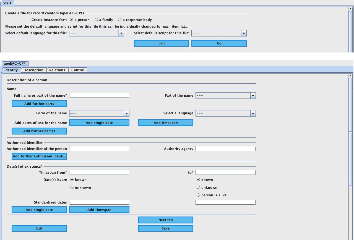Switch to the Description tab
The image size is (354, 240).
(33, 70)
